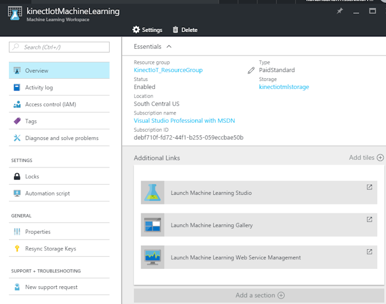Click the Delete trash icon

(175, 30)
